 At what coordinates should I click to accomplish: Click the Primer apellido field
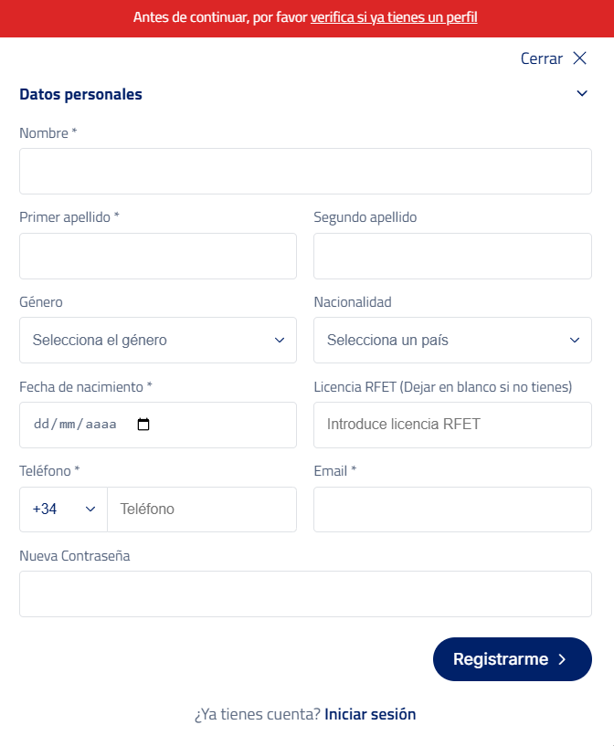[158, 256]
